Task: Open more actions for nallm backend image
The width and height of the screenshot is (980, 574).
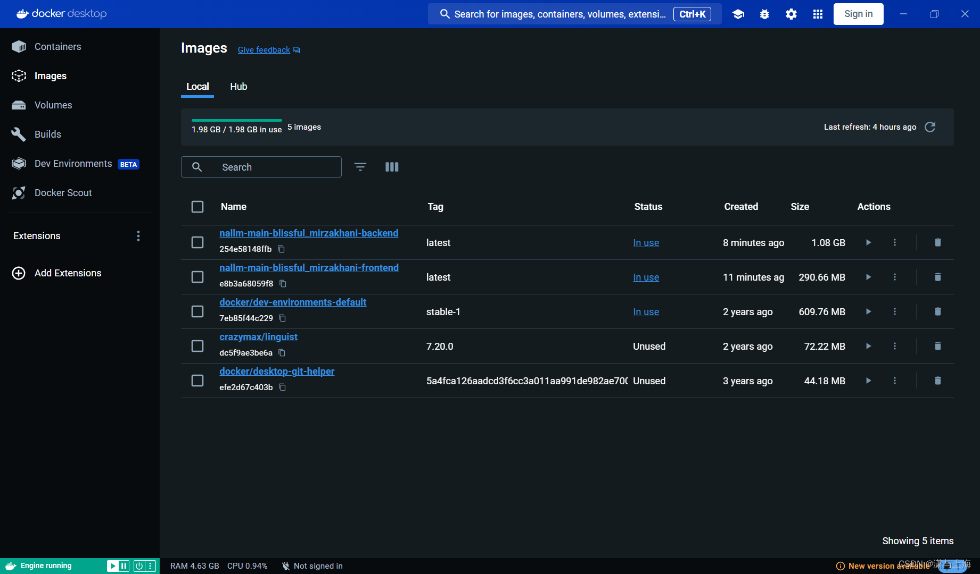Action: pyautogui.click(x=895, y=242)
